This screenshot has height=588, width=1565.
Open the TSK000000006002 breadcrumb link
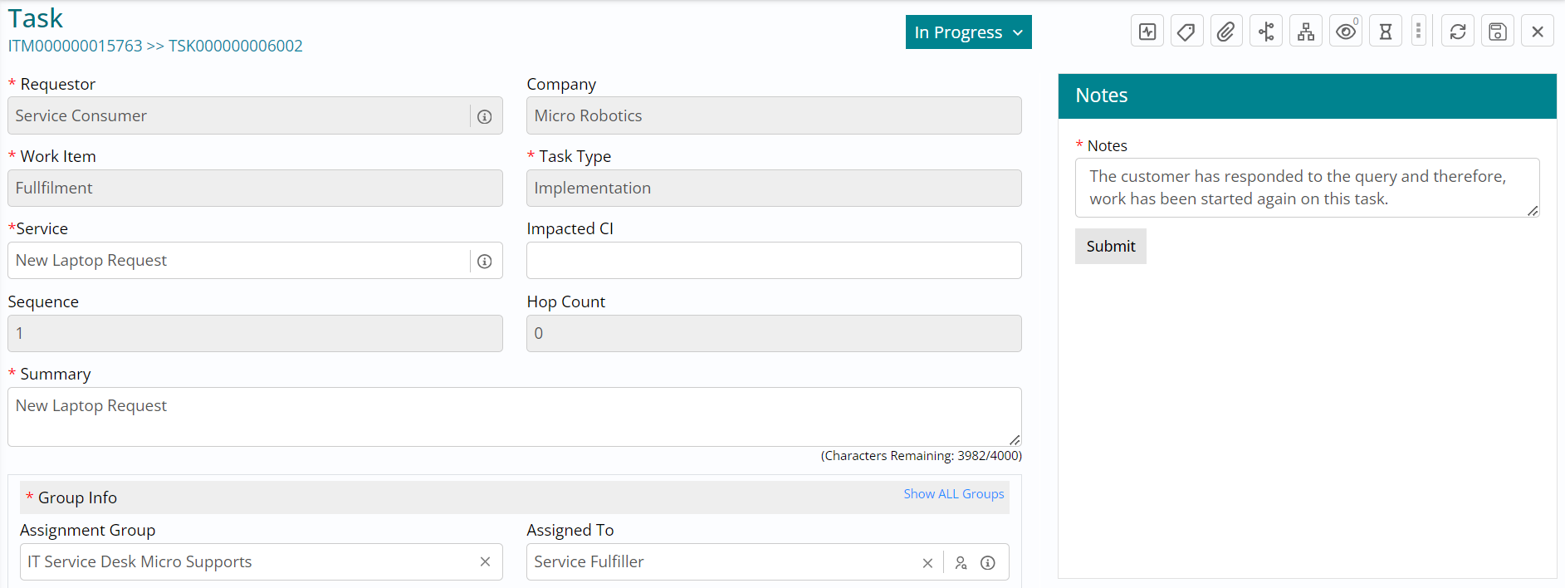pyautogui.click(x=235, y=47)
